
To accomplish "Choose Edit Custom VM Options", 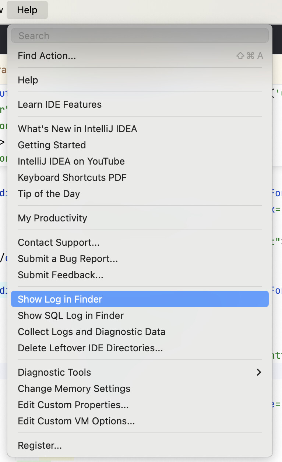I will click(76, 421).
